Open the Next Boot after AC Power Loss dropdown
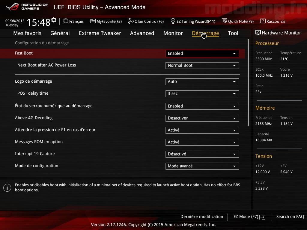The height and width of the screenshot is (230, 307). coord(202,66)
